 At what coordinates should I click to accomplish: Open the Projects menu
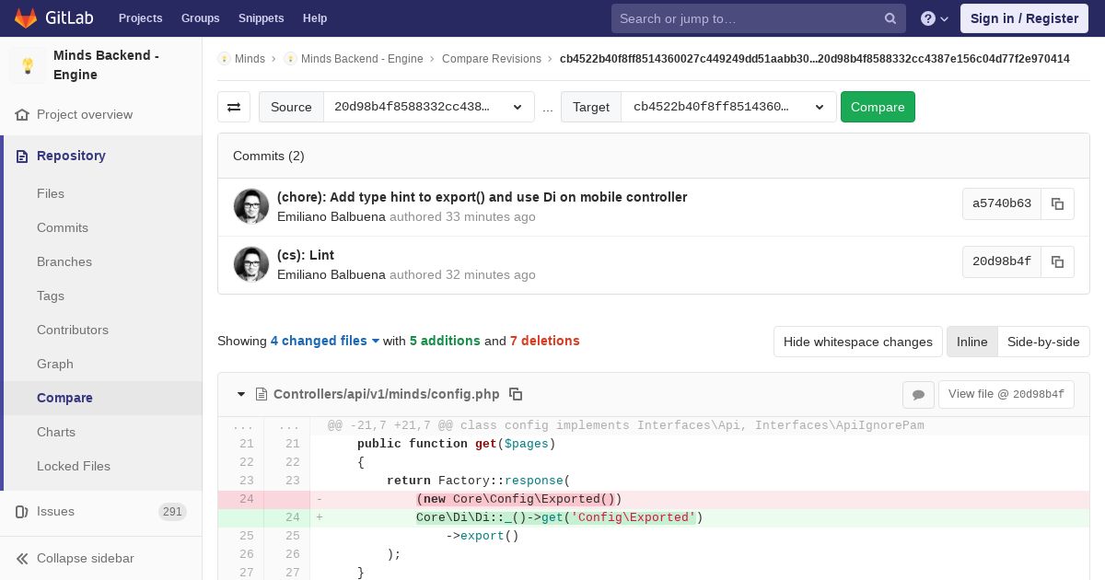tap(140, 18)
